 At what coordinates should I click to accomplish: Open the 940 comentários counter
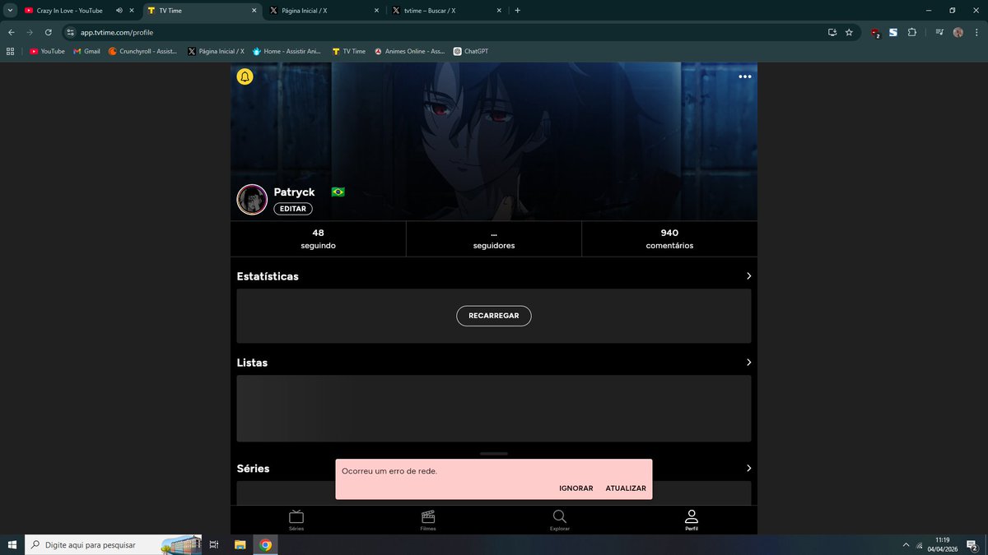[x=669, y=238]
